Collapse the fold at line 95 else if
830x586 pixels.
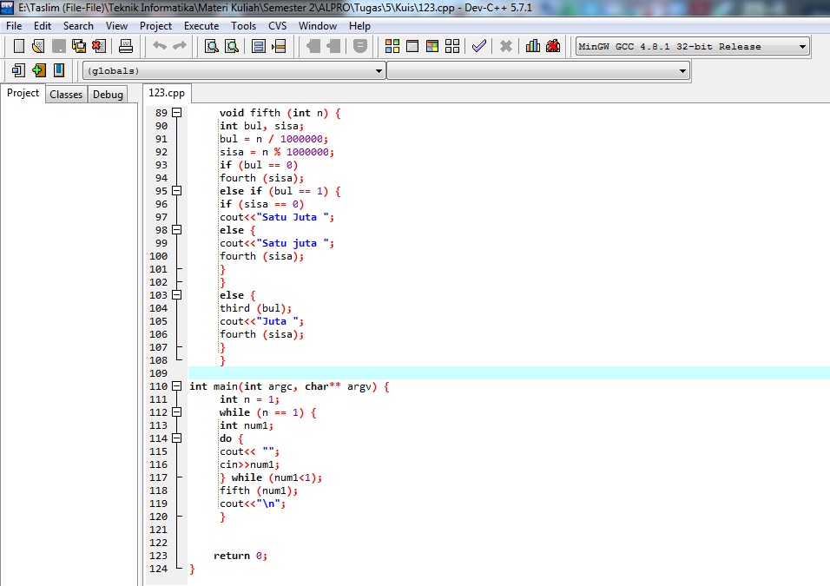177,191
